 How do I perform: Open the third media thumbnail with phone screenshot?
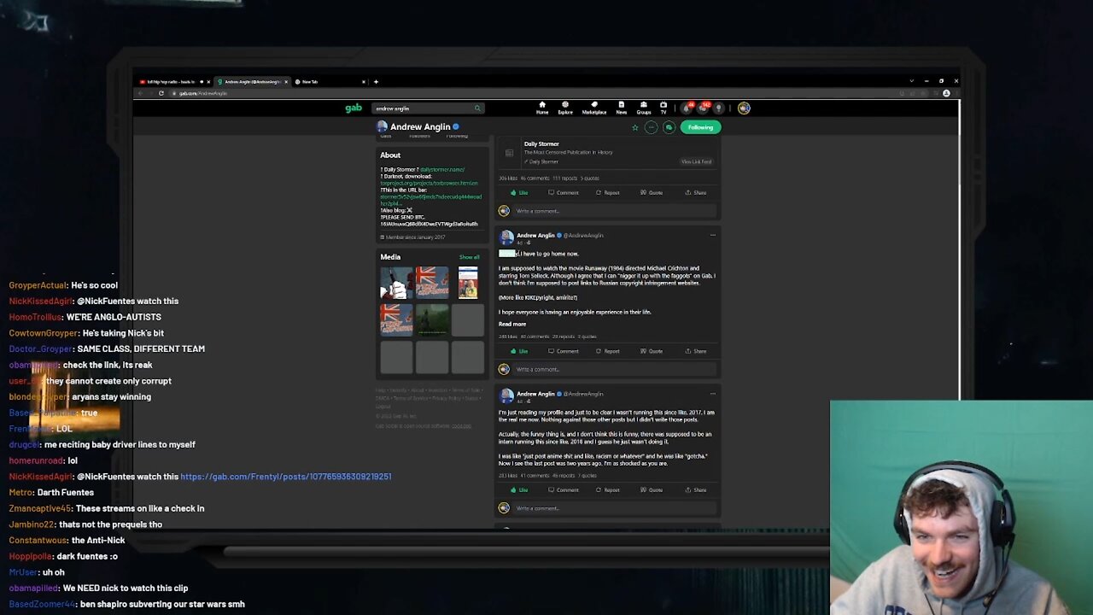pyautogui.click(x=467, y=283)
